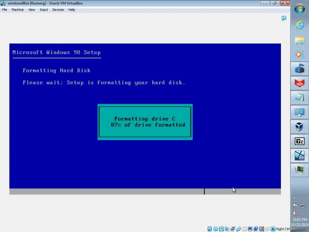Open Windows Media Player taskbar icon
Image resolution: width=309 pixels, height=232 pixels.
point(300,54)
